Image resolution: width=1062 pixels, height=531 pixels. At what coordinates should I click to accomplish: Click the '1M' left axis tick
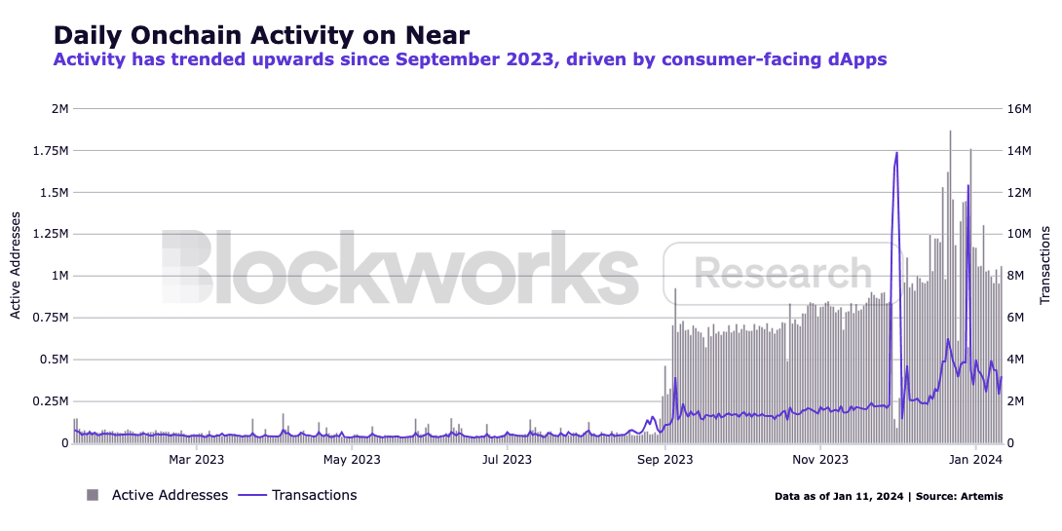(x=58, y=276)
